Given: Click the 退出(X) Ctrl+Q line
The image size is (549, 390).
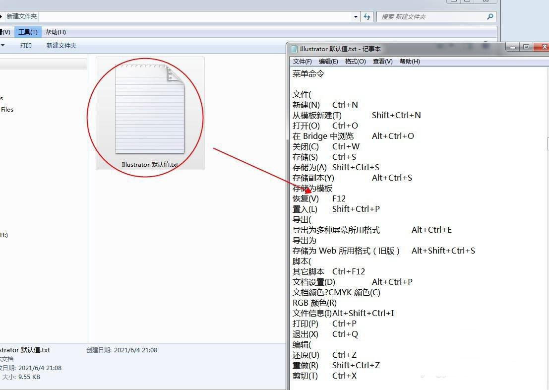Looking at the screenshot, I should [x=326, y=334].
